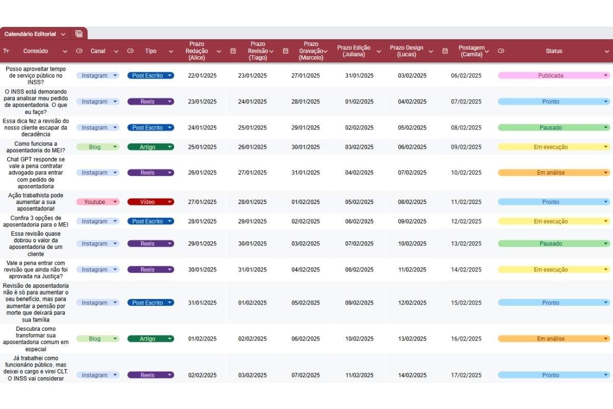Viewport: 613px width, 409px height.
Task: Click the calendar icon beside Prazo Gravação header
Action: coord(286,51)
